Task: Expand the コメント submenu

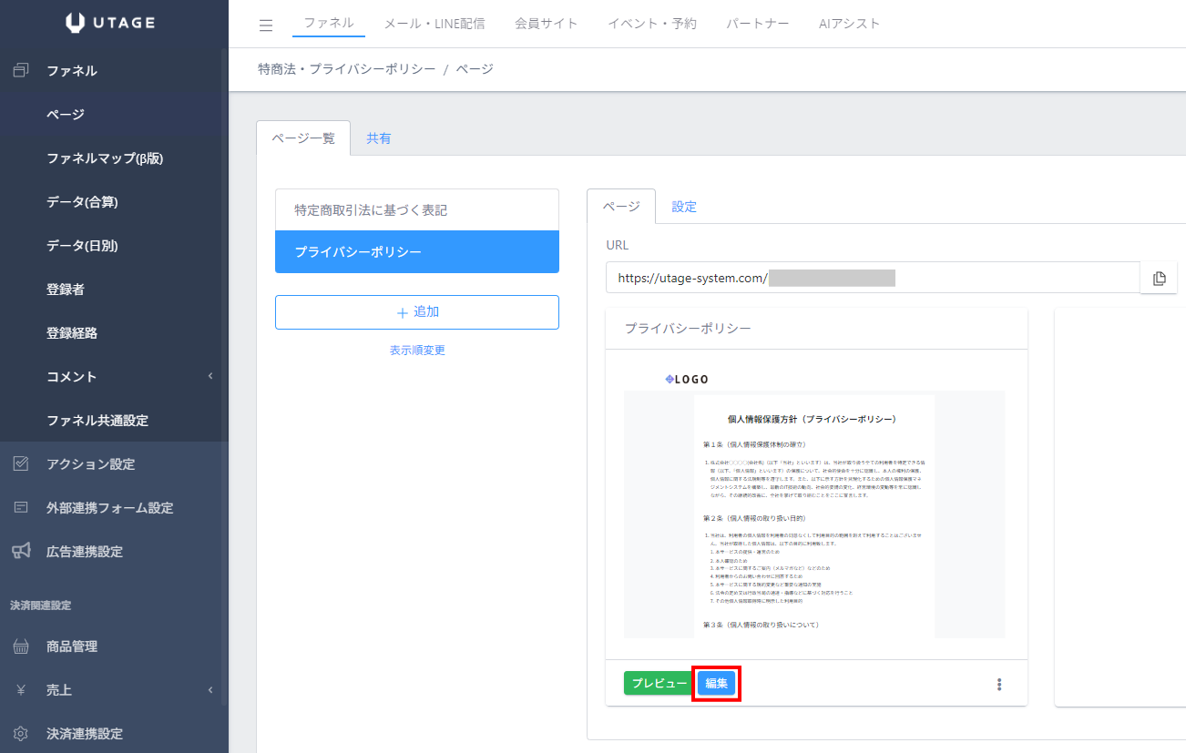Action: (x=210, y=377)
